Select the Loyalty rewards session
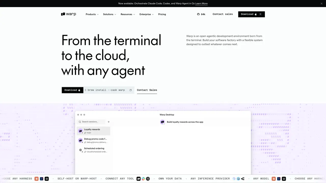 93,131
